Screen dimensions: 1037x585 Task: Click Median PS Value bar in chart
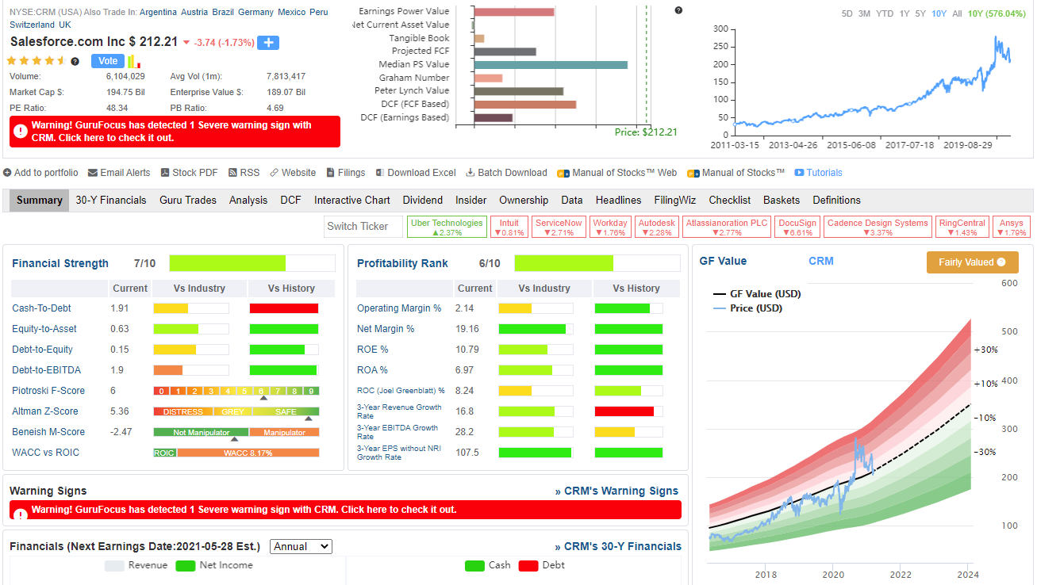[x=551, y=64]
